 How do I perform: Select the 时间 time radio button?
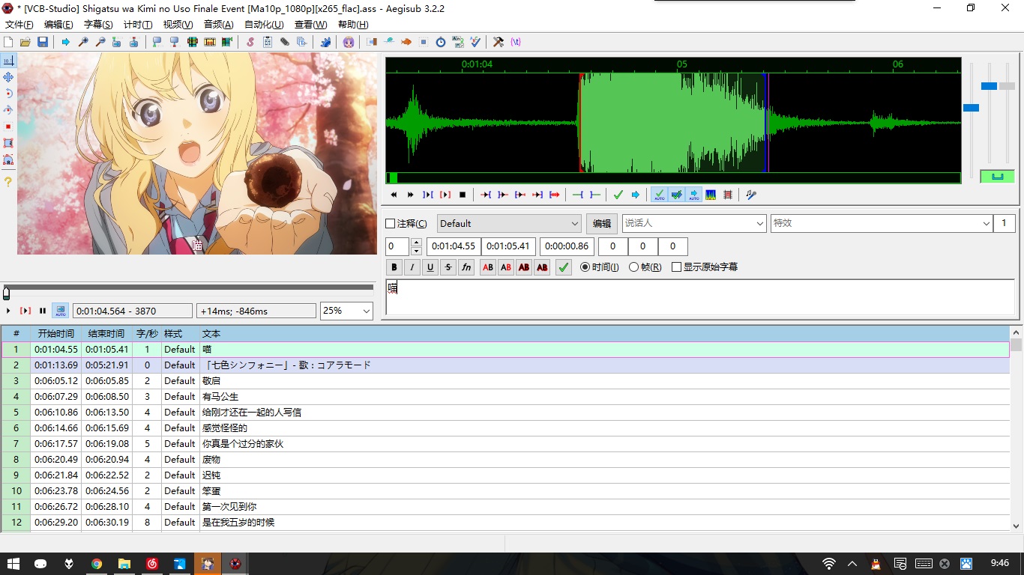585,267
